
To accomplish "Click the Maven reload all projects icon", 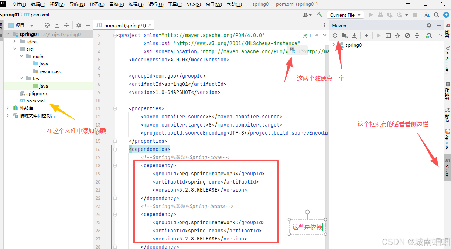I will pos(335,36).
